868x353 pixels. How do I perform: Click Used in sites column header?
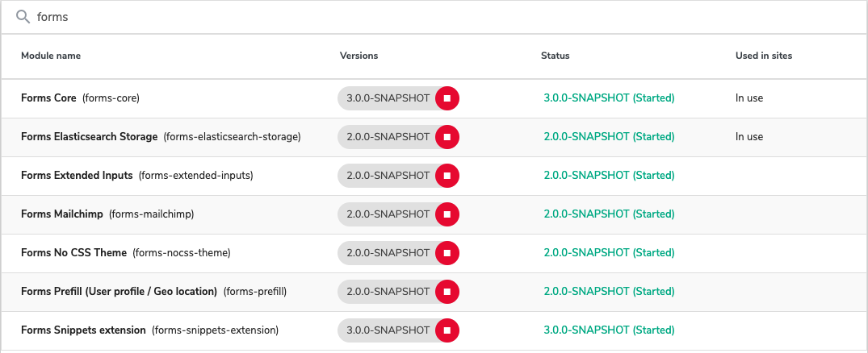coord(763,56)
